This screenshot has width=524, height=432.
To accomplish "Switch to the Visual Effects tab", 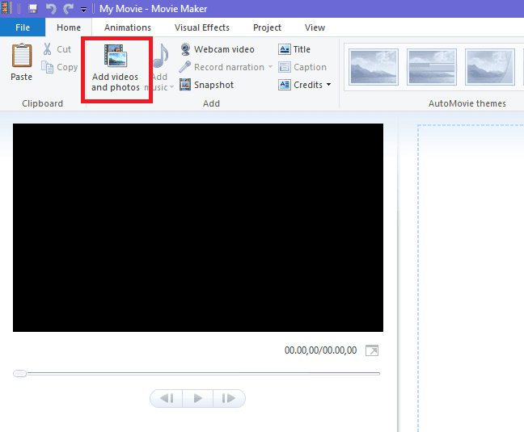I will click(202, 27).
